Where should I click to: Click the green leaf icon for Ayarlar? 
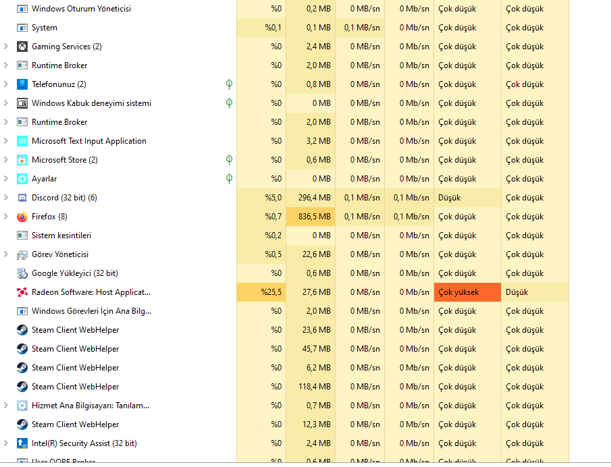point(229,179)
